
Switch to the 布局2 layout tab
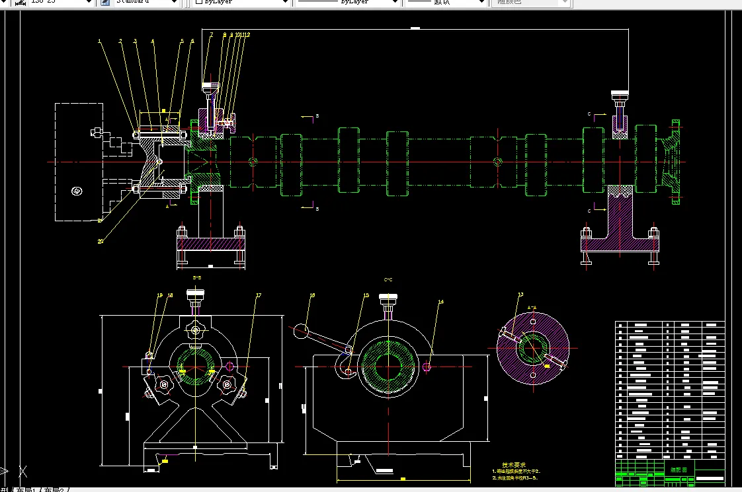tap(55, 489)
